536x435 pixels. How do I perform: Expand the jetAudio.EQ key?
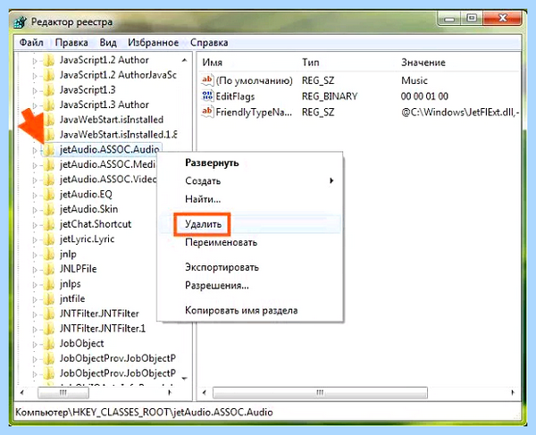pos(35,195)
